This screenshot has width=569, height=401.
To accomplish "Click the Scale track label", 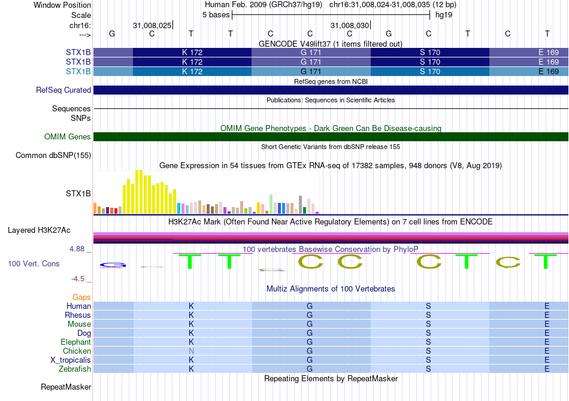I will tap(81, 15).
